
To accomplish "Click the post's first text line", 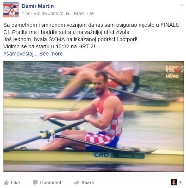I will point(91,25).
